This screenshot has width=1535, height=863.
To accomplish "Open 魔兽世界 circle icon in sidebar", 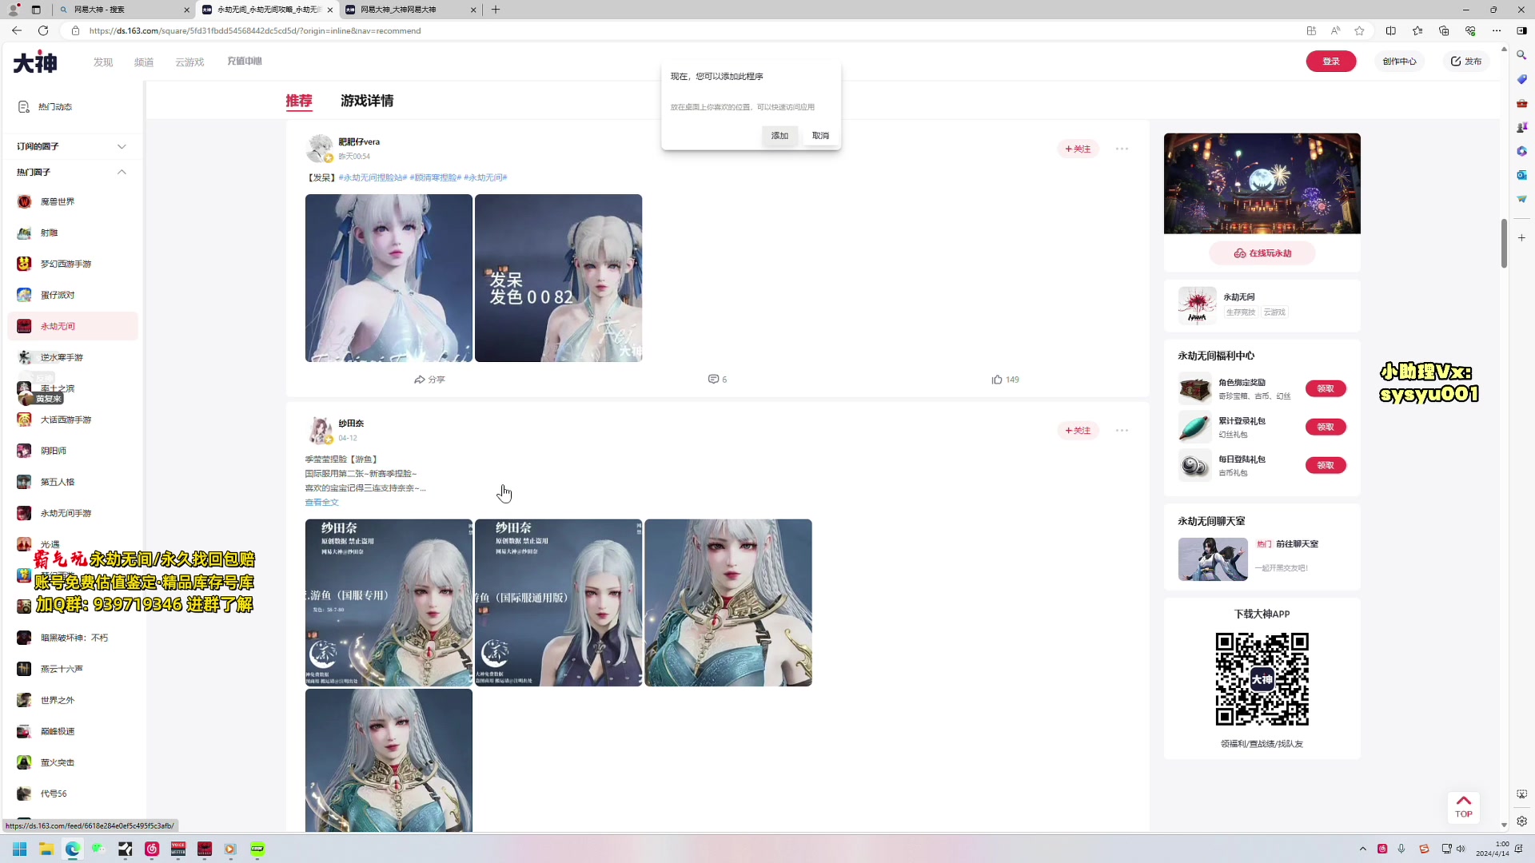I will [x=24, y=201].
